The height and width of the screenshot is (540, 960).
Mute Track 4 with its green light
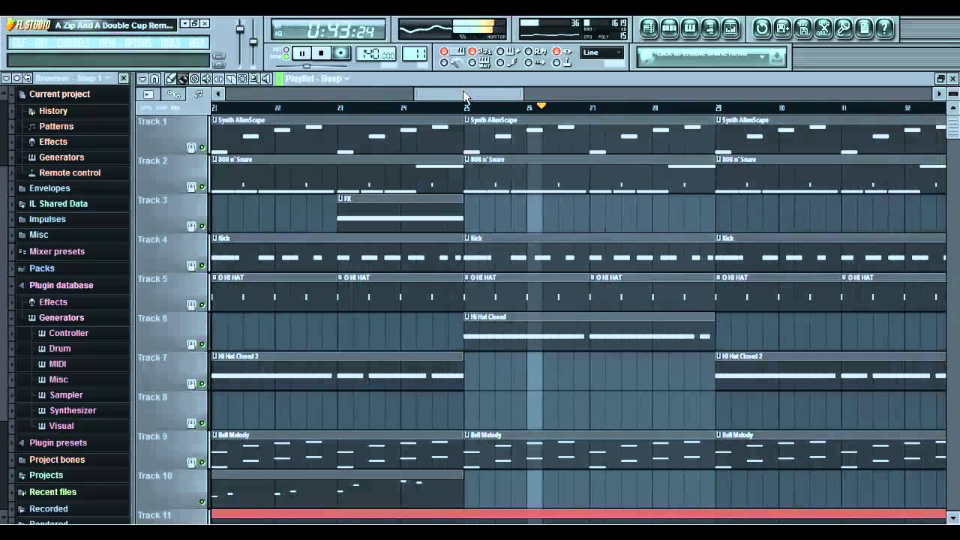(x=202, y=265)
